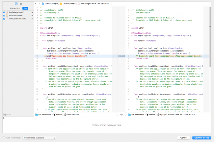Click the left pane GitUseExample project icon
Image resolution: width=214 pixels, height=142 pixels.
37,115
